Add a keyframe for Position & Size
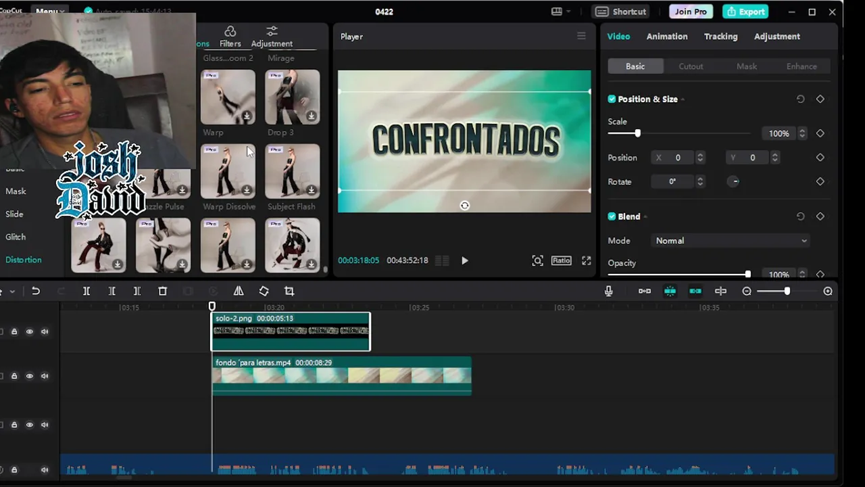Viewport: 865px width, 487px height. click(820, 99)
